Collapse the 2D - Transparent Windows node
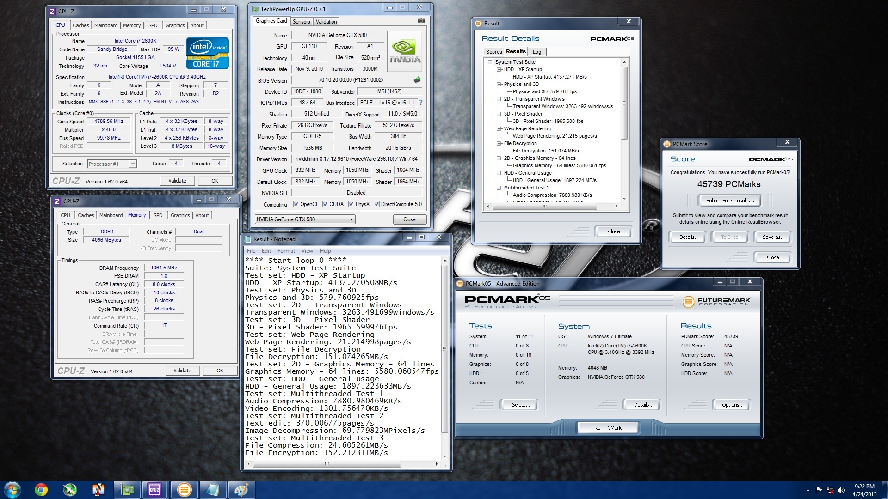Image resolution: width=888 pixels, height=499 pixels. (x=499, y=99)
